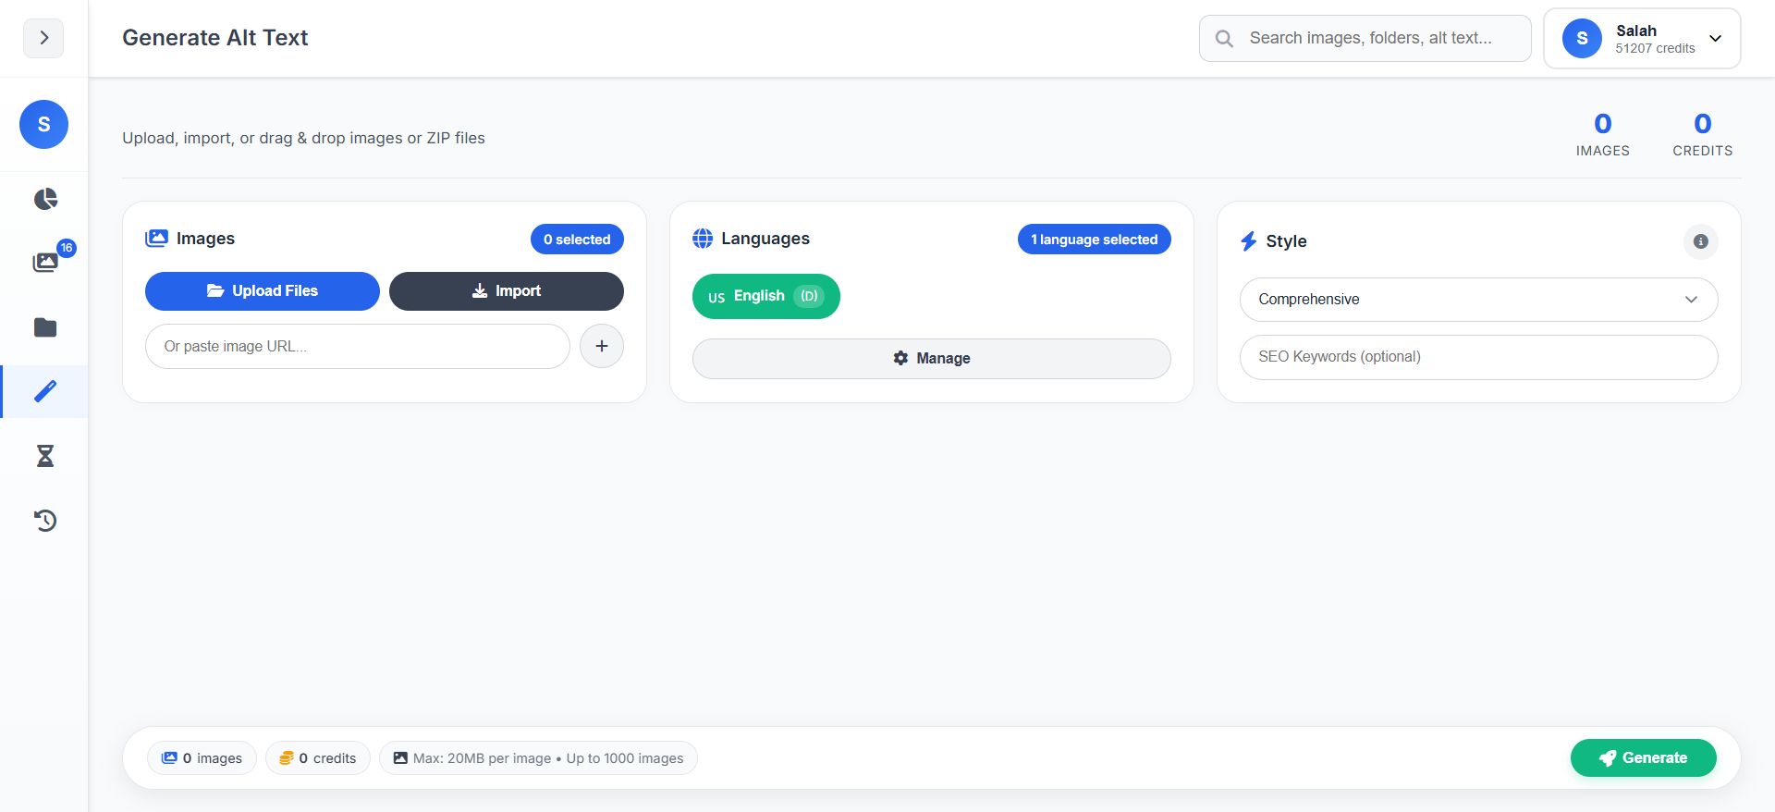This screenshot has height=812, width=1775.
Task: Click the Generate Alt Text page title
Action: [x=215, y=38]
